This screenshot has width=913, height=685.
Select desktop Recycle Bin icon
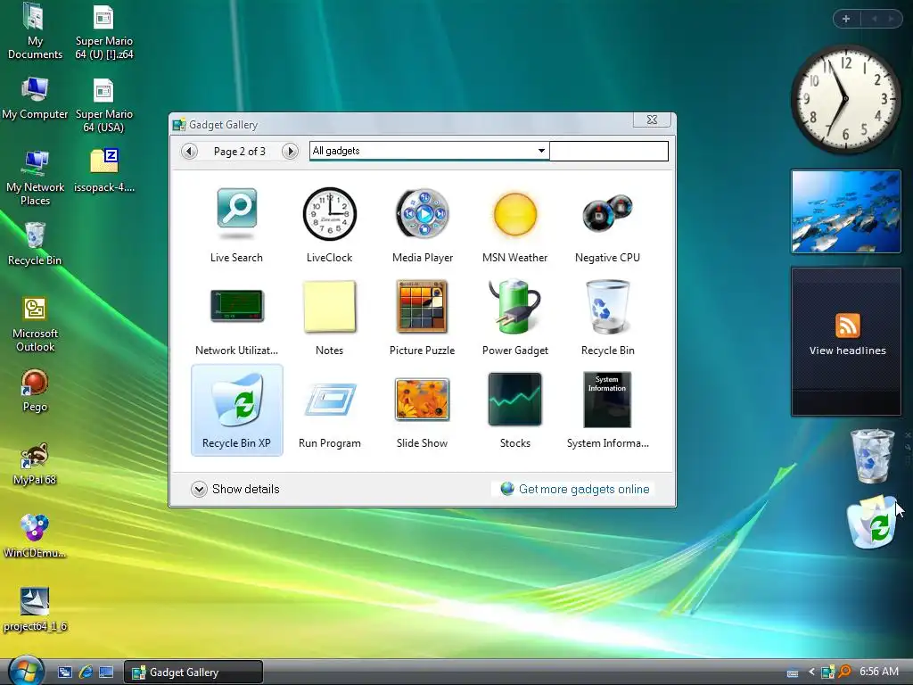pyautogui.click(x=35, y=243)
